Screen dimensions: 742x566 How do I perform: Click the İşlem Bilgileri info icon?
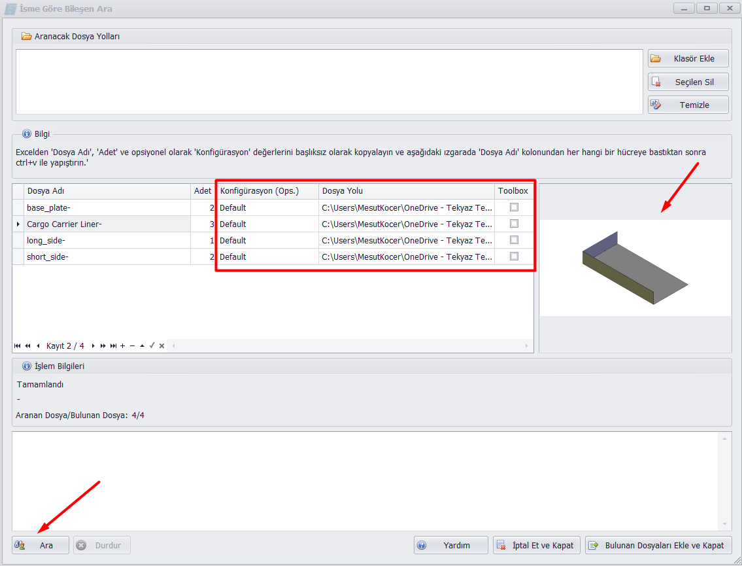coord(27,366)
